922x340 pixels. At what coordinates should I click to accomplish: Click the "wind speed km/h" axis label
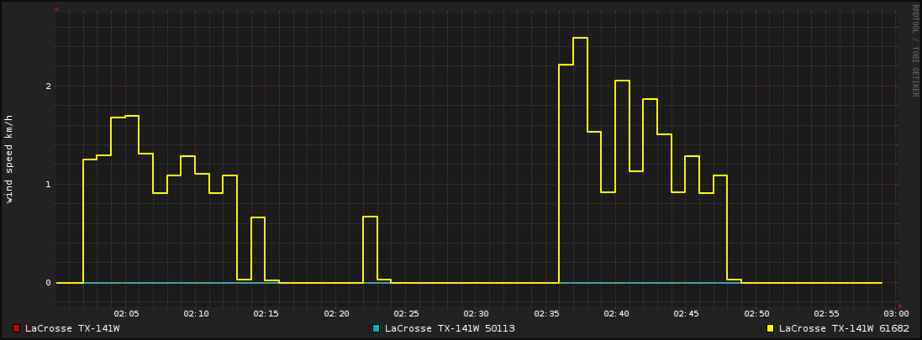pyautogui.click(x=8, y=160)
